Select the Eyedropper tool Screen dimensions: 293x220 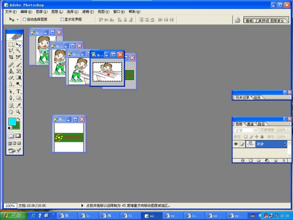coord(18,106)
